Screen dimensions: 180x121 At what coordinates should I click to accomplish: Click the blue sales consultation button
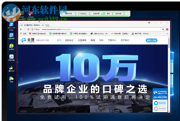coord(160,103)
